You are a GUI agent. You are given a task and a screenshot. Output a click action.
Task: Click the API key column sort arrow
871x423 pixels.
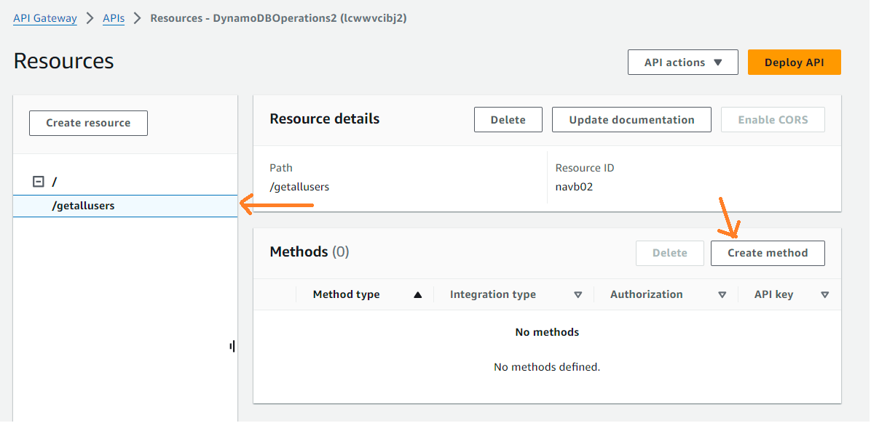(824, 295)
